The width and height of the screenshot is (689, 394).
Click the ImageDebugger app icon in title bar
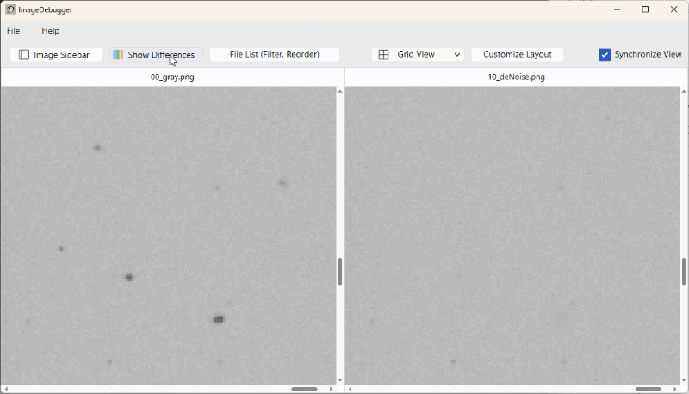9,9
